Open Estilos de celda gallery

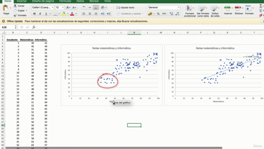pos(215,11)
